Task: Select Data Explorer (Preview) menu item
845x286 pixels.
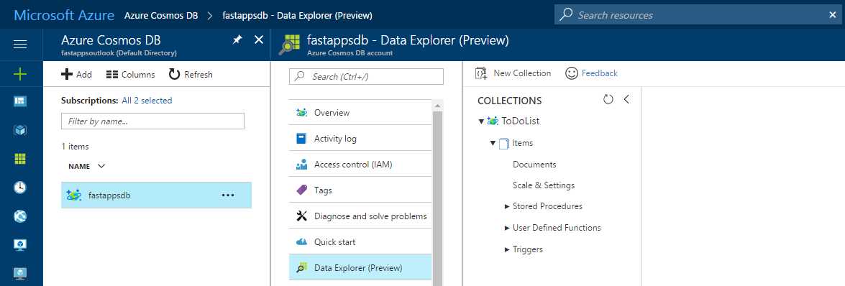Action: tap(360, 268)
